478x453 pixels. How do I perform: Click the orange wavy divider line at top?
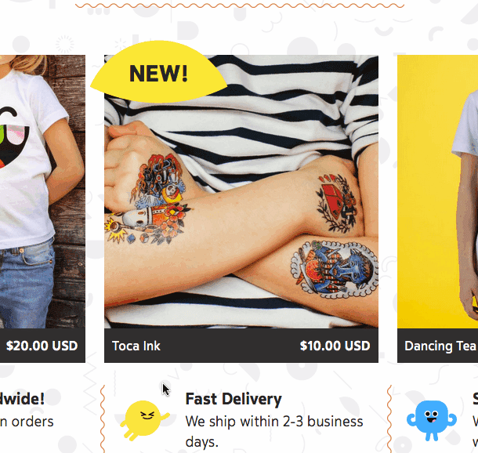coord(240,5)
